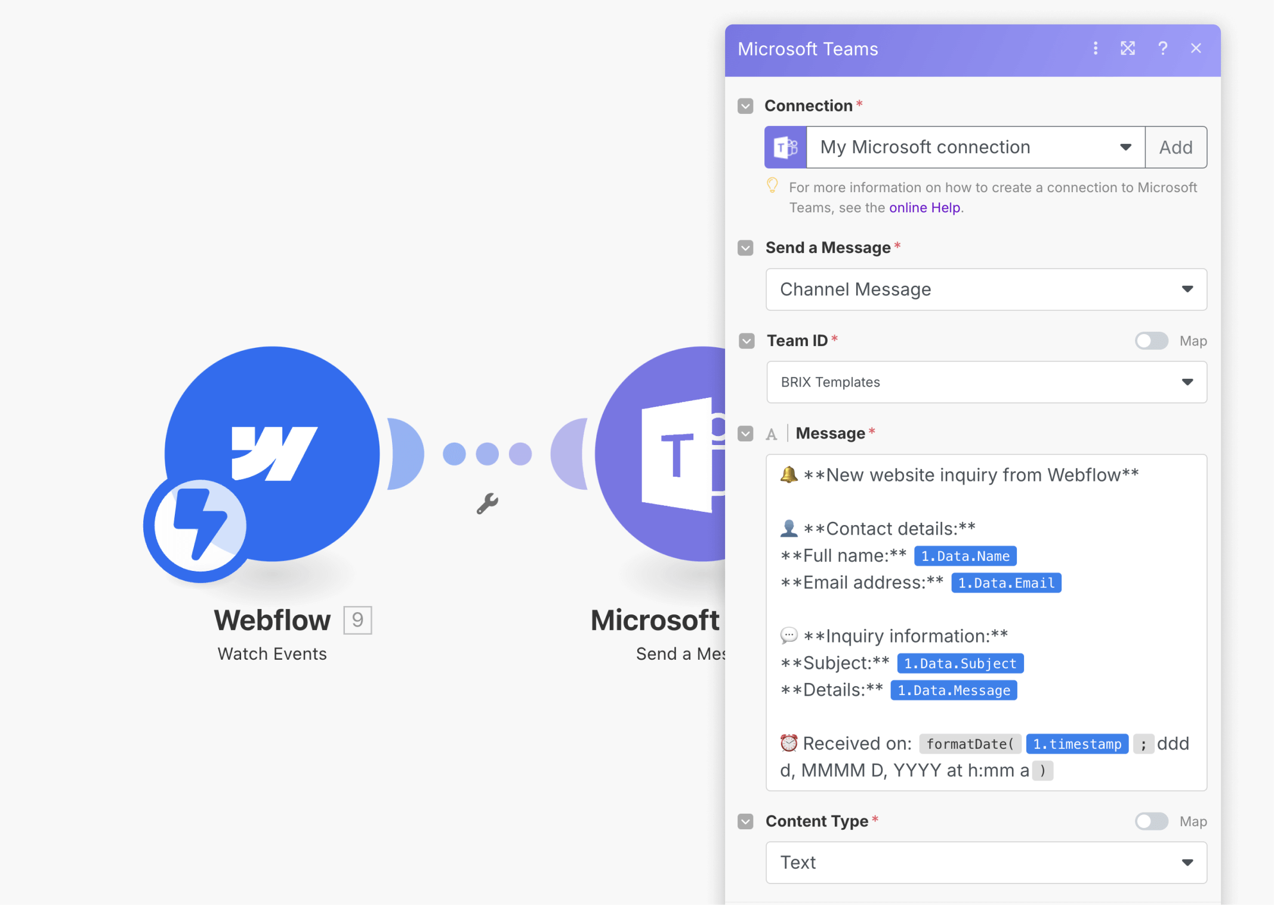The width and height of the screenshot is (1274, 905).
Task: Open the My Microsoft connection dropdown
Action: [976, 147]
